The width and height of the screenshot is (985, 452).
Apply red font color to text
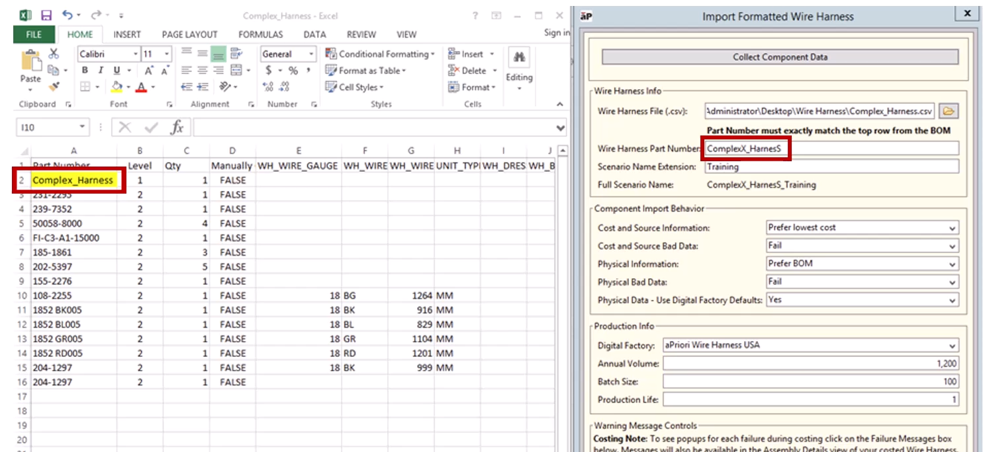coord(140,87)
